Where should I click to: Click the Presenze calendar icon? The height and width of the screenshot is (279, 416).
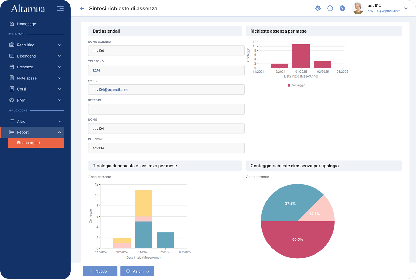coord(12,67)
